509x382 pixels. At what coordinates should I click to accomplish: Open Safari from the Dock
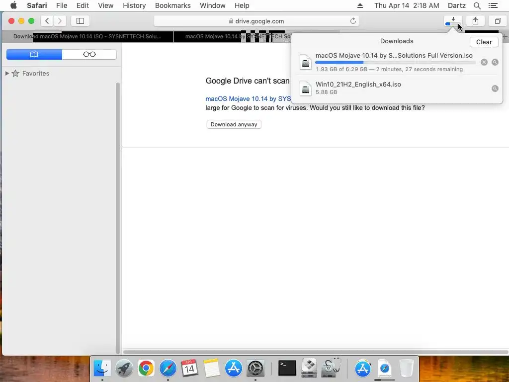[x=168, y=368]
